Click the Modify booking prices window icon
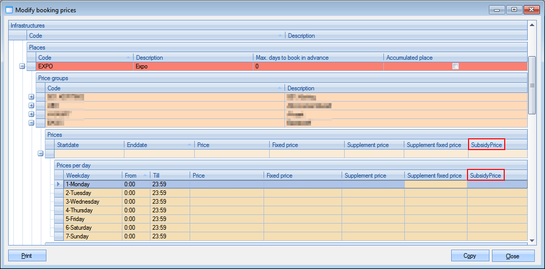 coord(9,10)
